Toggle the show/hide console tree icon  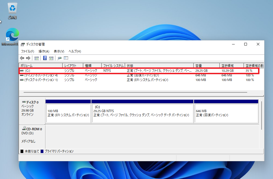pos(37,58)
